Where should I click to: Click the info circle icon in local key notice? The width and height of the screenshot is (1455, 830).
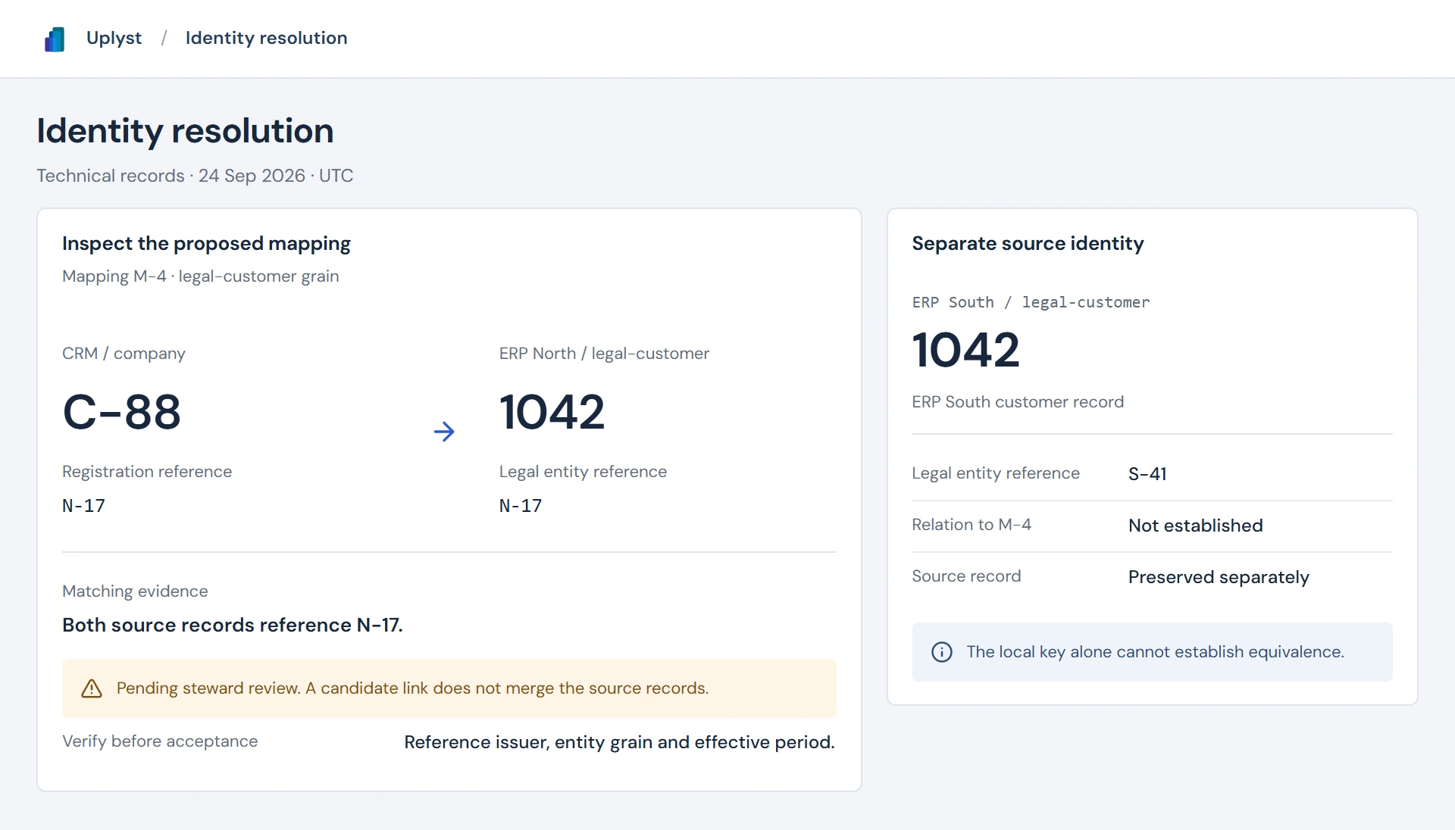[x=942, y=652]
